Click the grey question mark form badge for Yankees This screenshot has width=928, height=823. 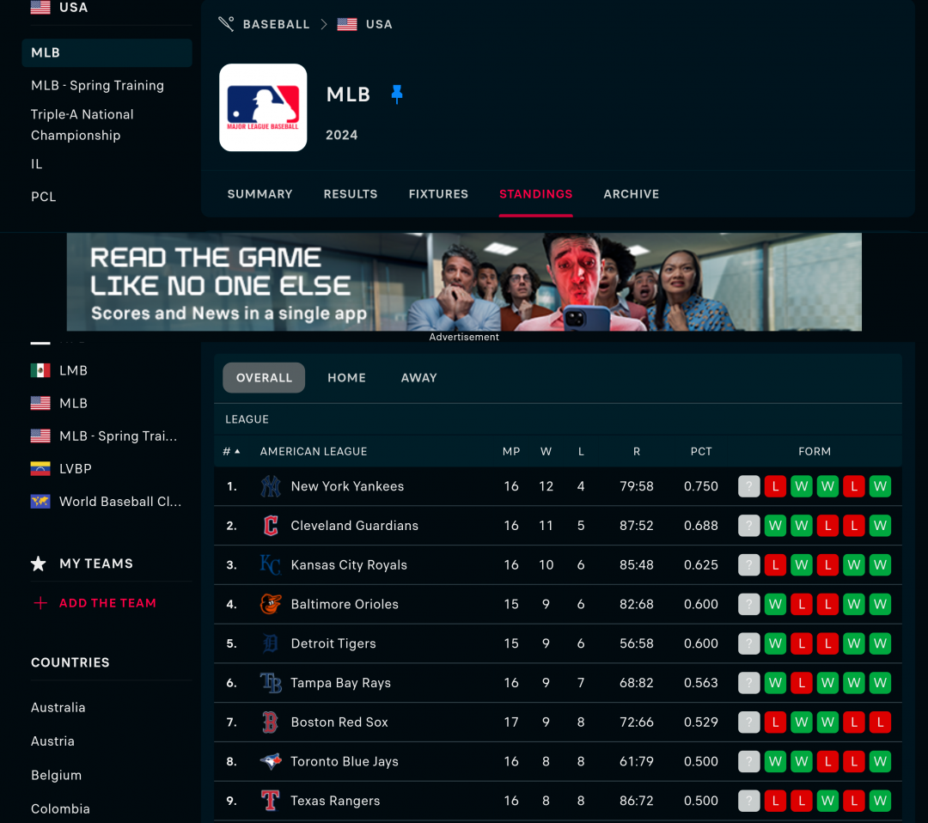(748, 486)
